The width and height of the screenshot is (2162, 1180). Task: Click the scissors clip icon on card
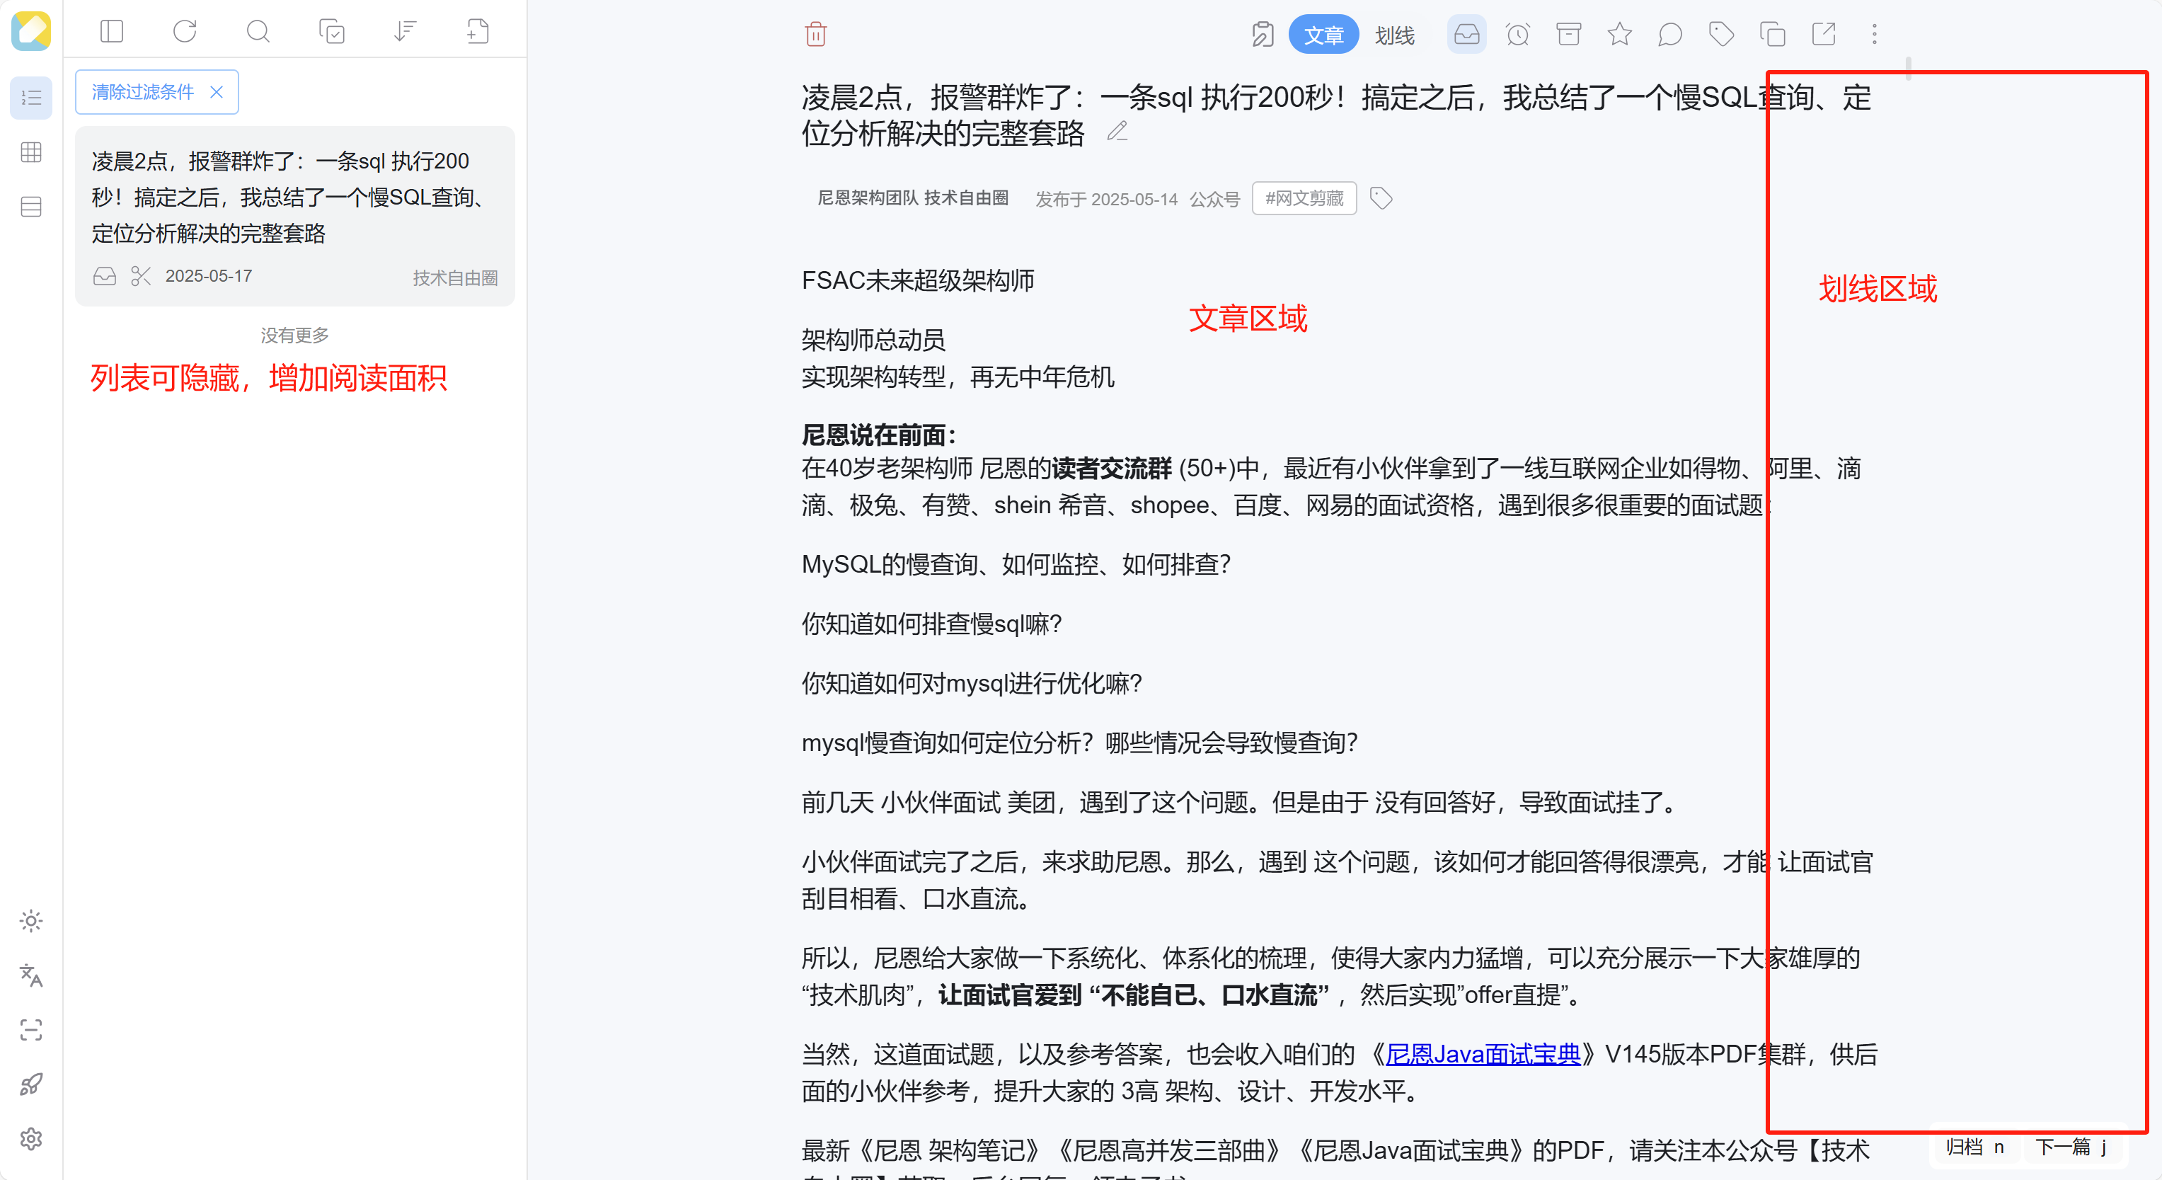[141, 276]
